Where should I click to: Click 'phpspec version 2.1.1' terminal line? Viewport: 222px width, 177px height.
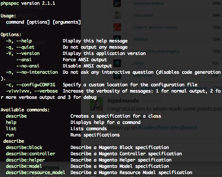click(x=28, y=3)
